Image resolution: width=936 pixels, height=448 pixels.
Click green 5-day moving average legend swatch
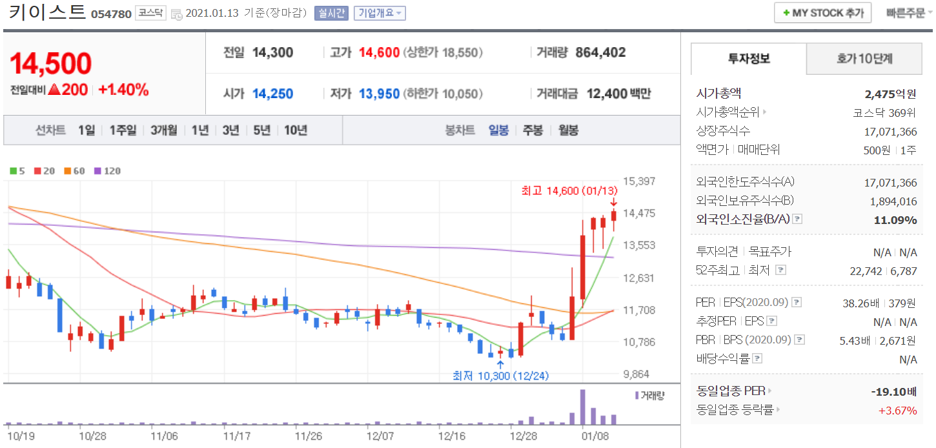13,171
